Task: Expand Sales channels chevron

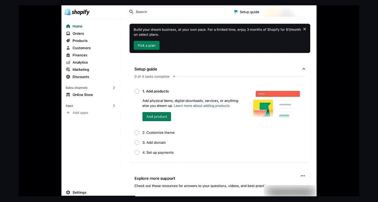Action: 114,88
